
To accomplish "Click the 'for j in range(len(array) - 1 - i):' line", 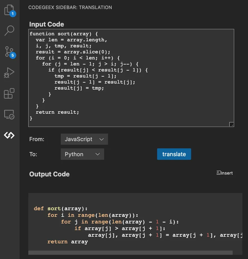I will [120, 222].
